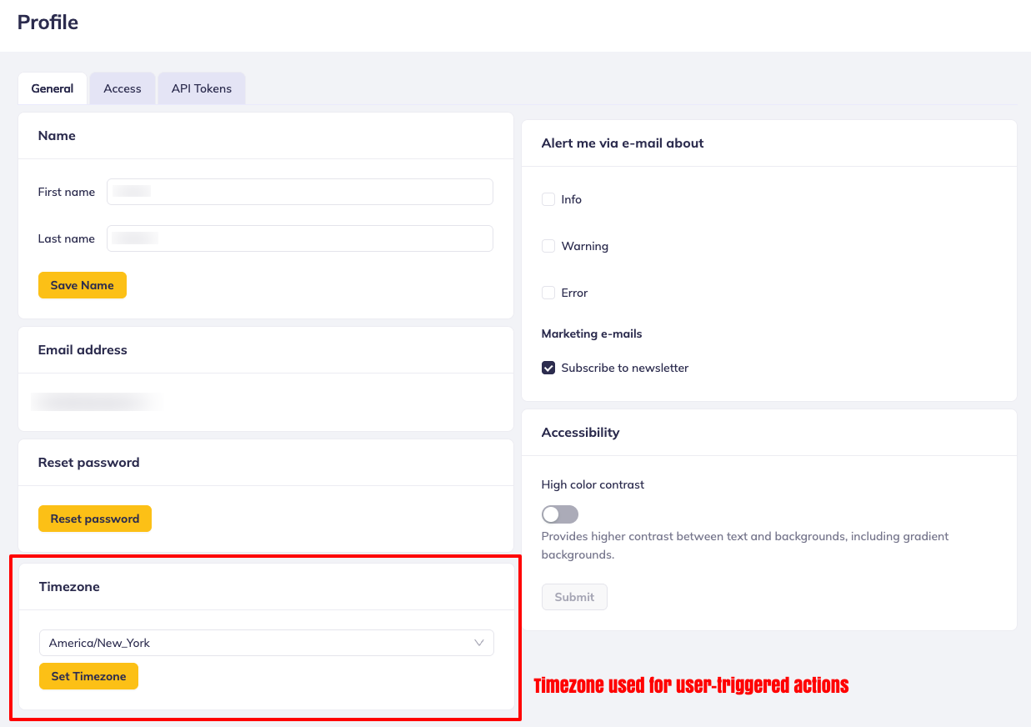The image size is (1031, 727).
Task: Click the red timezone annotation text
Action: tap(691, 685)
